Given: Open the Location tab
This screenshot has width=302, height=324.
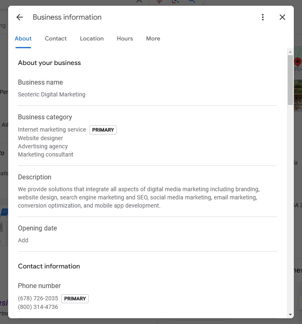Looking at the screenshot, I should (x=92, y=39).
